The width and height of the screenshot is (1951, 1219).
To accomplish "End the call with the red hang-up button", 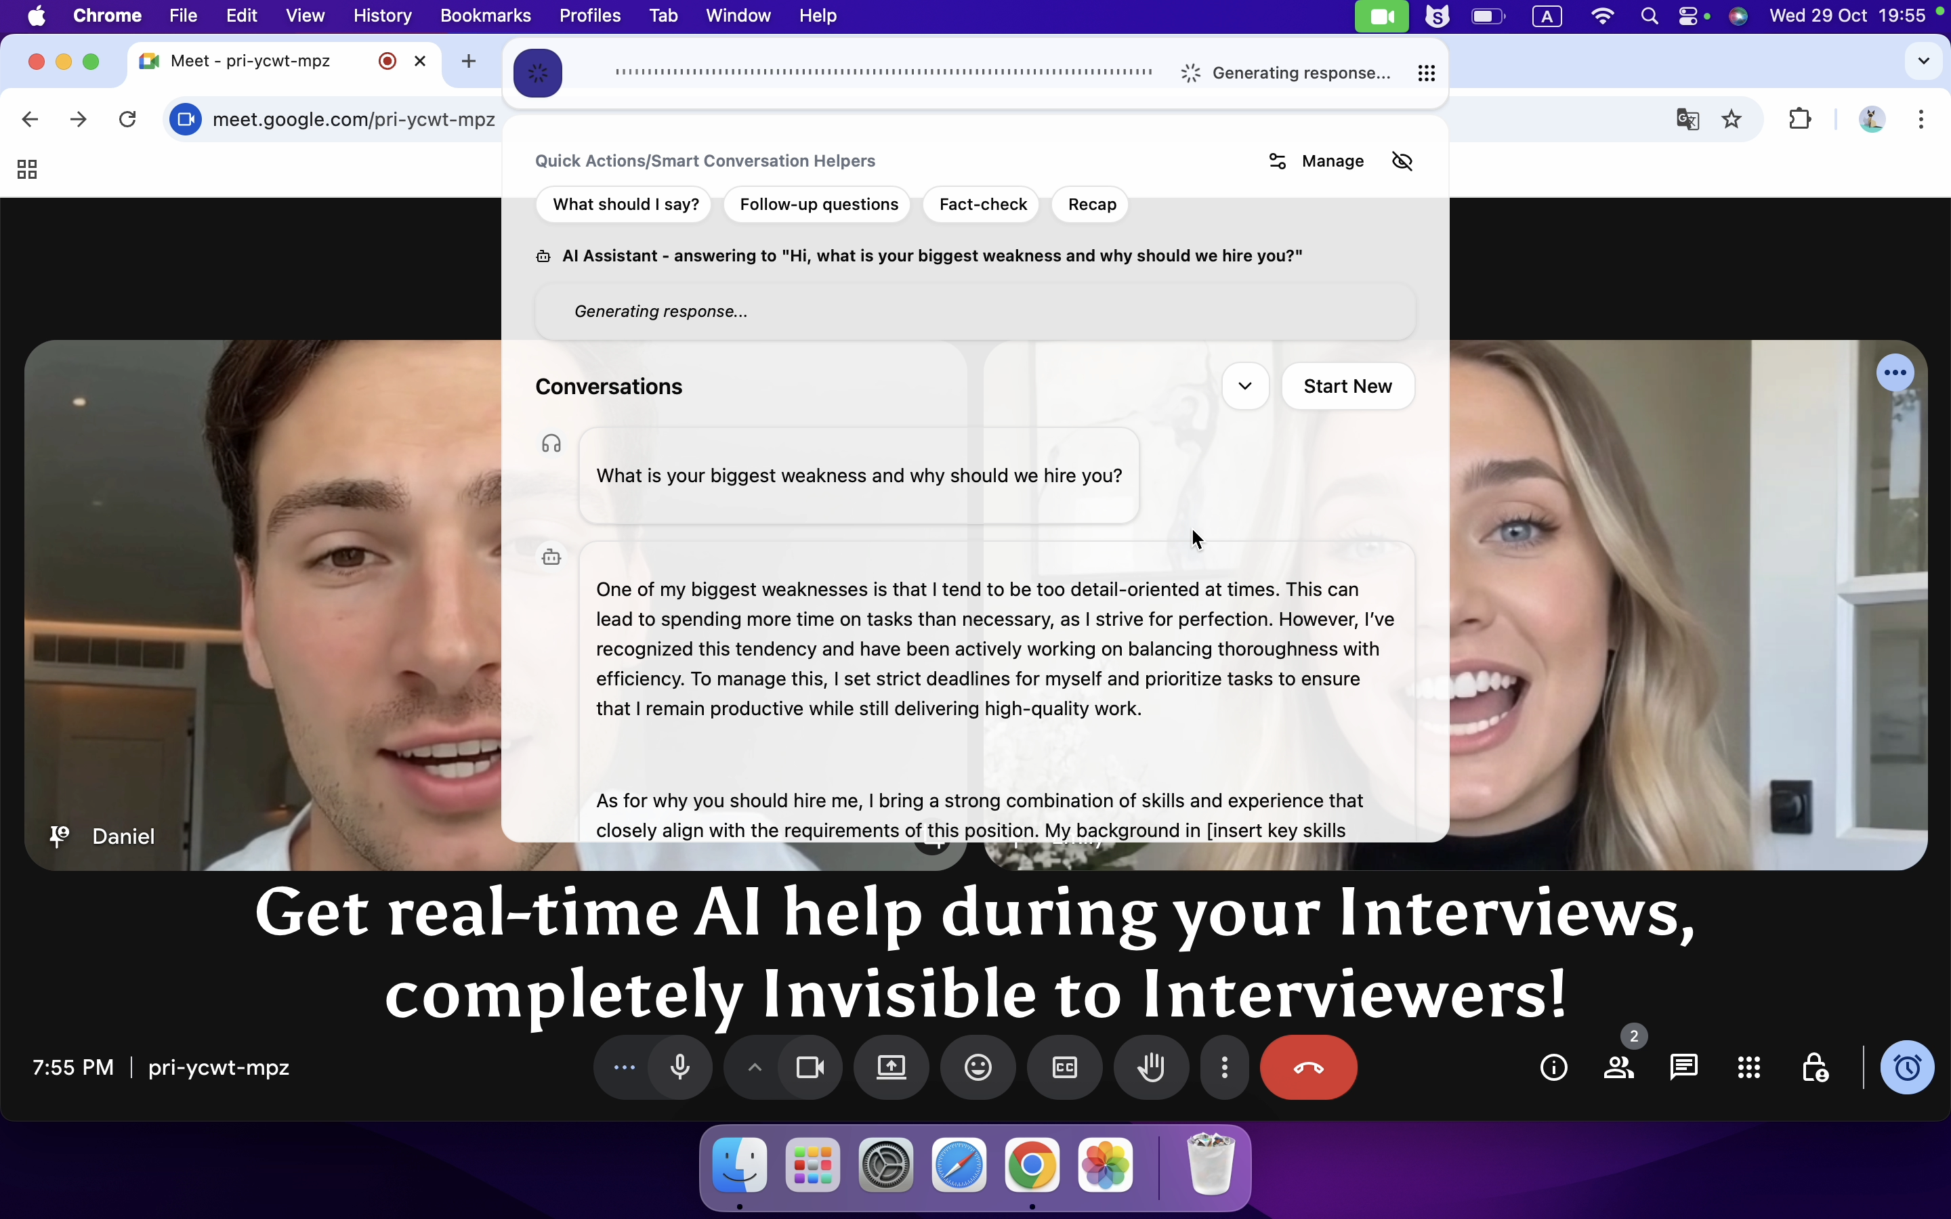I will (1307, 1067).
